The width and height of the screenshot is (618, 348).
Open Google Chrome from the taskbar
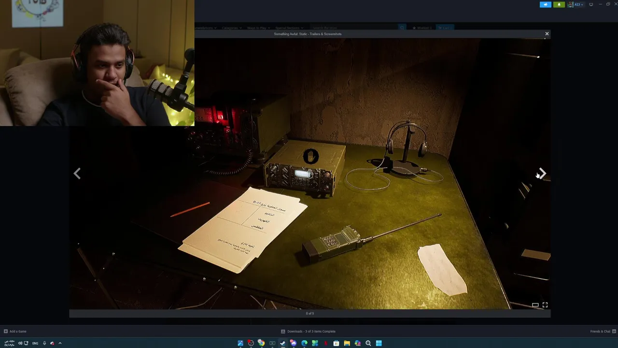261,343
